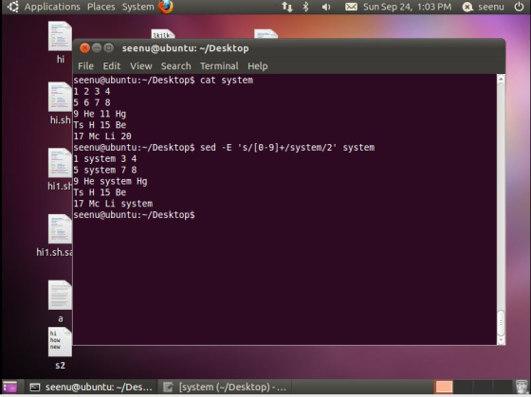
Task: Open the System menu
Action: coord(137,7)
